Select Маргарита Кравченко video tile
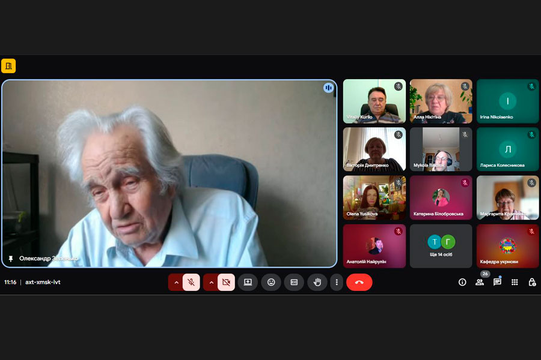Viewport: 541px width, 360px height. tap(507, 198)
